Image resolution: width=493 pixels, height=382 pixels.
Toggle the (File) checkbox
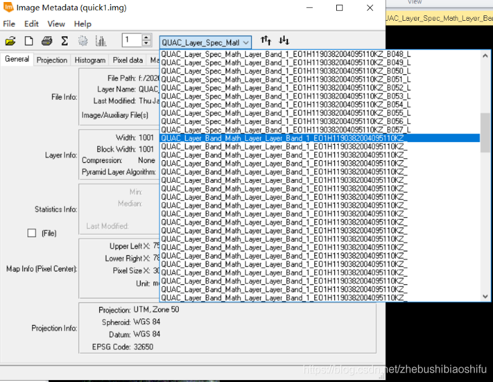[31, 233]
